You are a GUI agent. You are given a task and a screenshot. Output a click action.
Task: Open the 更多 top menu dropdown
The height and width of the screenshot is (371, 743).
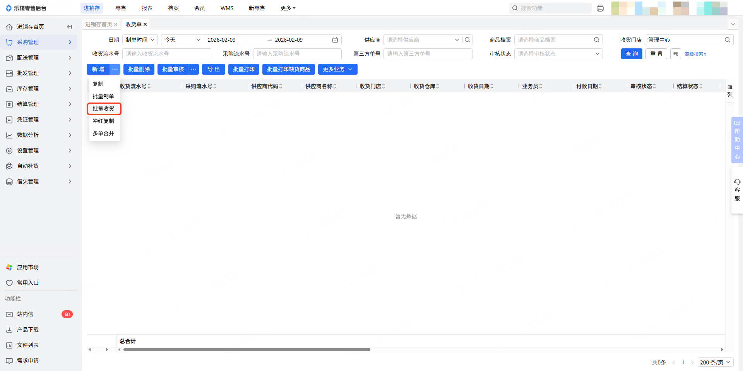pos(288,8)
